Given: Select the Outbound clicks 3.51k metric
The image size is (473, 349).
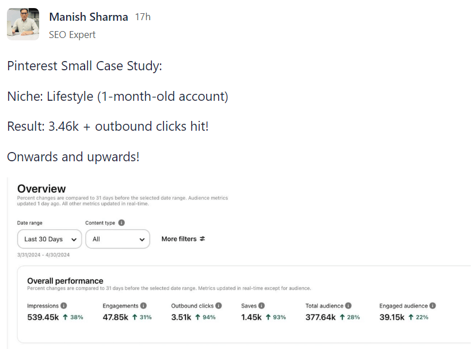Looking at the screenshot, I should point(182,317).
